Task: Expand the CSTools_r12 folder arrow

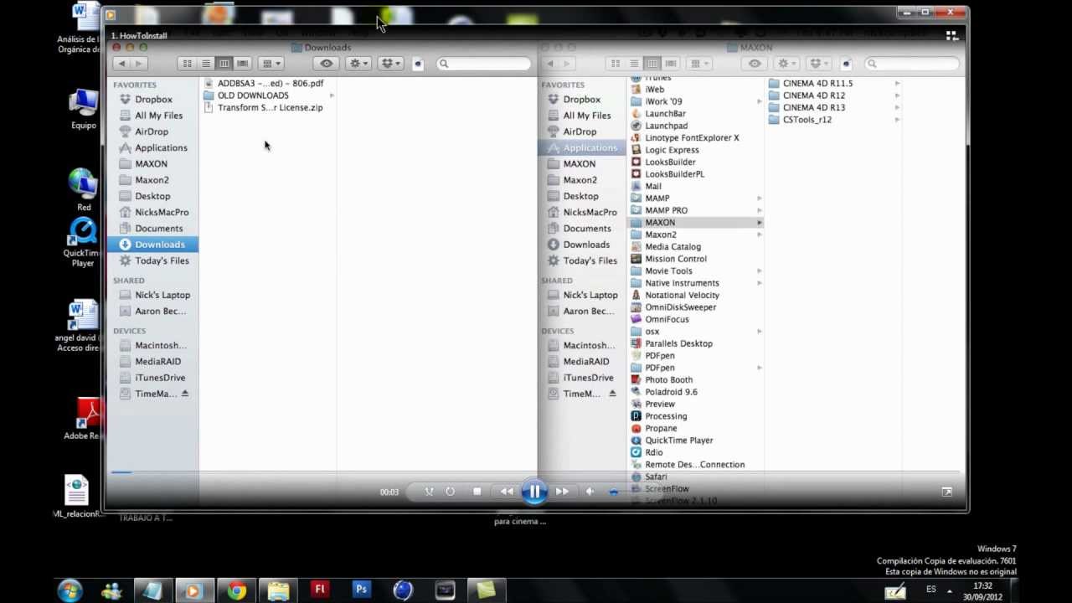Action: (x=897, y=120)
